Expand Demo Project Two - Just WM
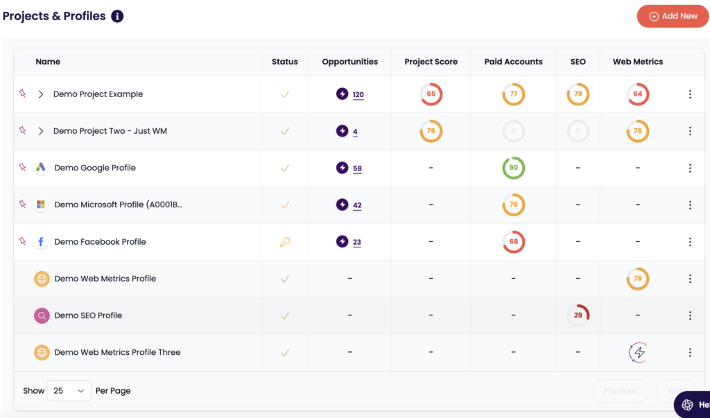The image size is (710, 418). pyautogui.click(x=41, y=131)
